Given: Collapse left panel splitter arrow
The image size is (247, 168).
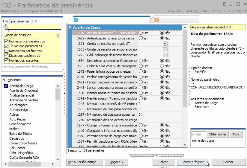Looking at the screenshot, I should click(x=64, y=93).
